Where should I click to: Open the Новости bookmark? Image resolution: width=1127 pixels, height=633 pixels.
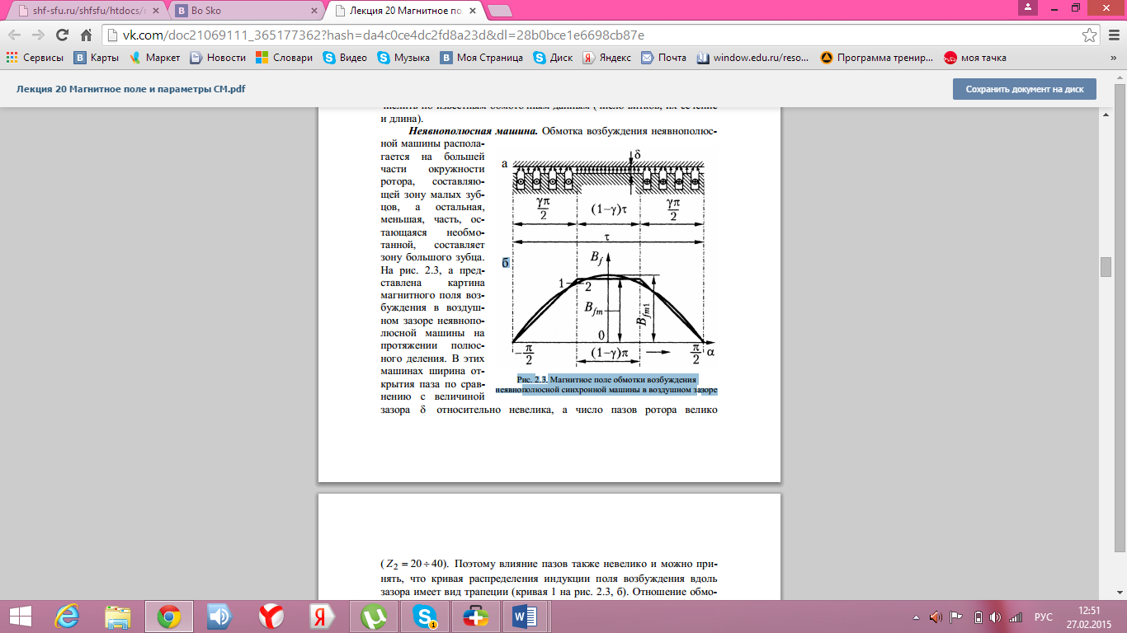click(218, 58)
